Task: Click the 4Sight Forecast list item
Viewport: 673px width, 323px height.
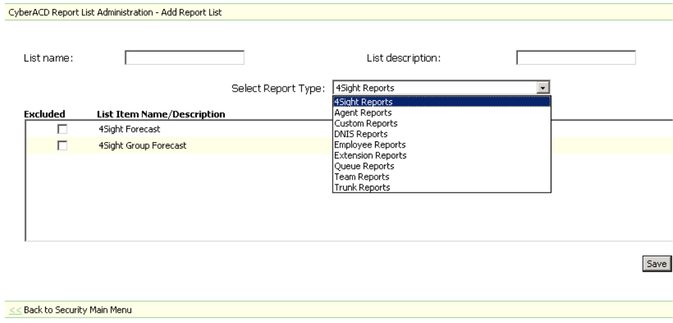Action: [x=128, y=128]
